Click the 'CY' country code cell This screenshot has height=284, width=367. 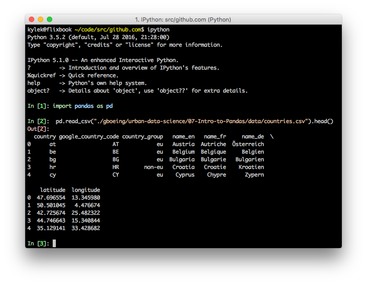pos(116,175)
